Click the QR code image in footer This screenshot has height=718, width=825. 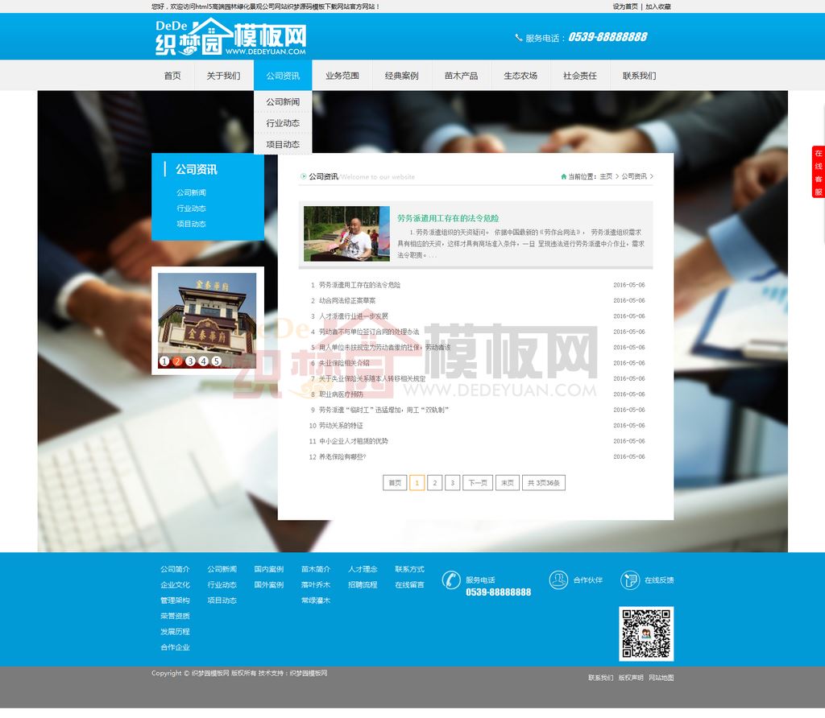point(645,633)
